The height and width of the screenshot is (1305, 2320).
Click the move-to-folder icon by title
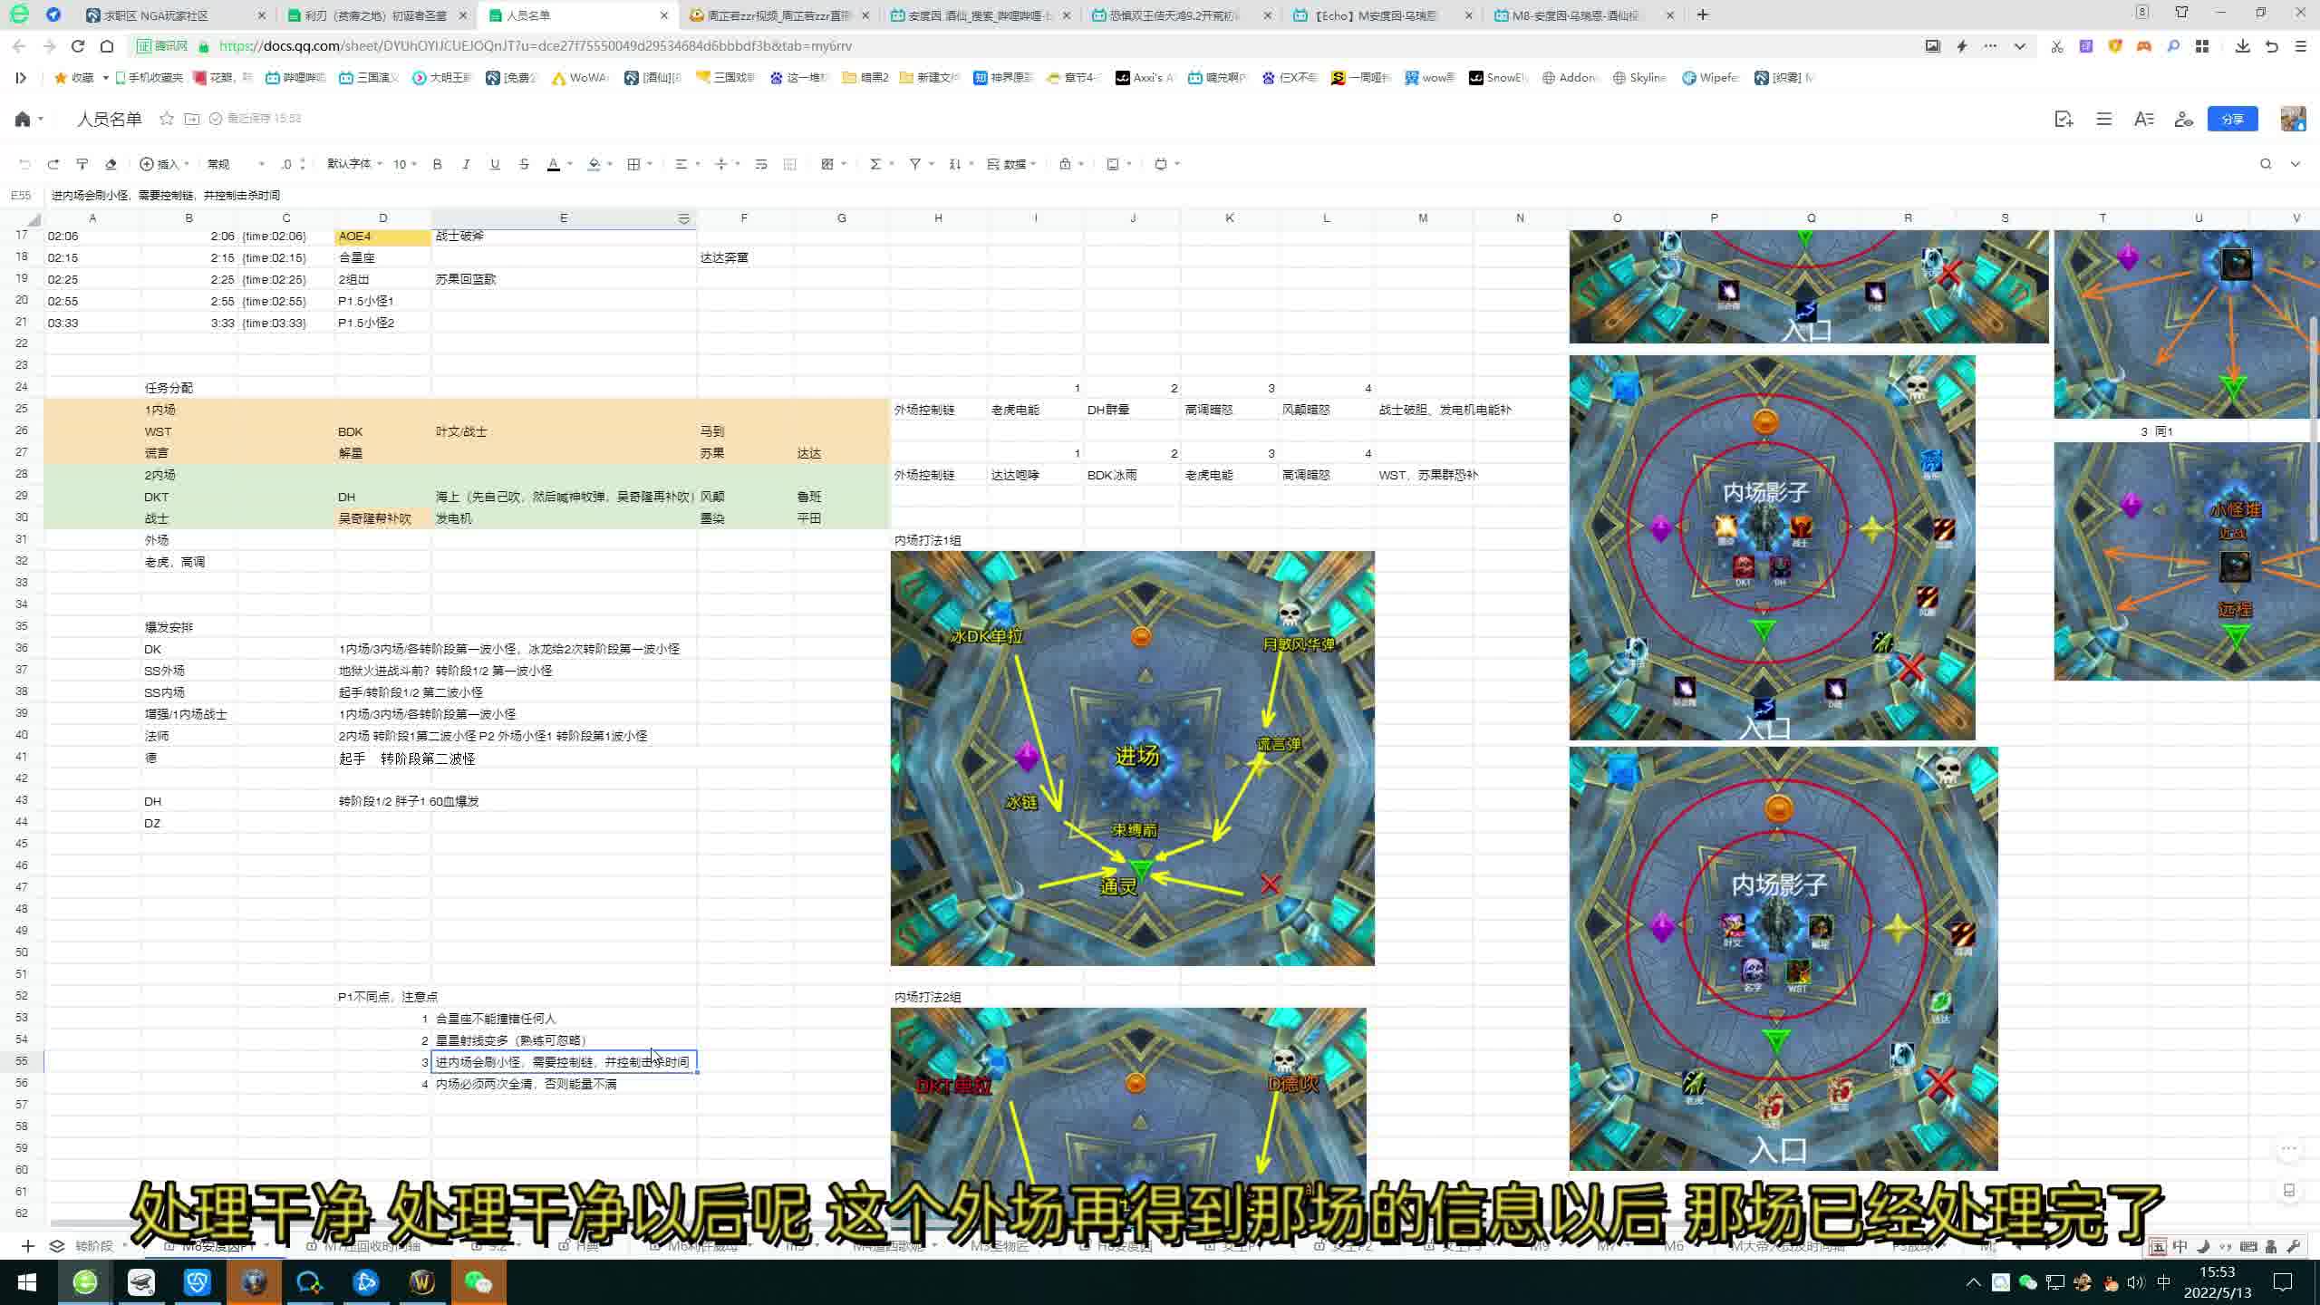(192, 119)
